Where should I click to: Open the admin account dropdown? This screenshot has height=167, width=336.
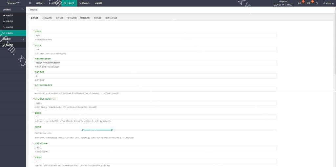tap(329, 3)
